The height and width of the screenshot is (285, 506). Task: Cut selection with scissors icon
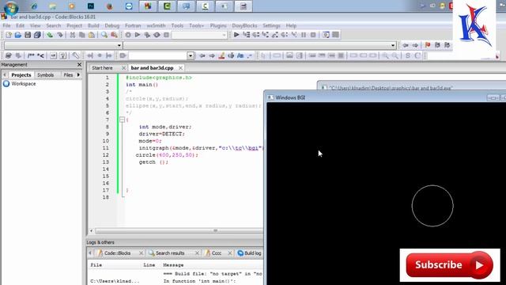point(73,35)
